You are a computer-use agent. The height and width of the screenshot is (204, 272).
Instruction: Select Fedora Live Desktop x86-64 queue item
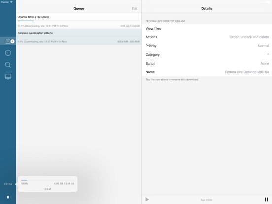pyautogui.click(x=79, y=37)
